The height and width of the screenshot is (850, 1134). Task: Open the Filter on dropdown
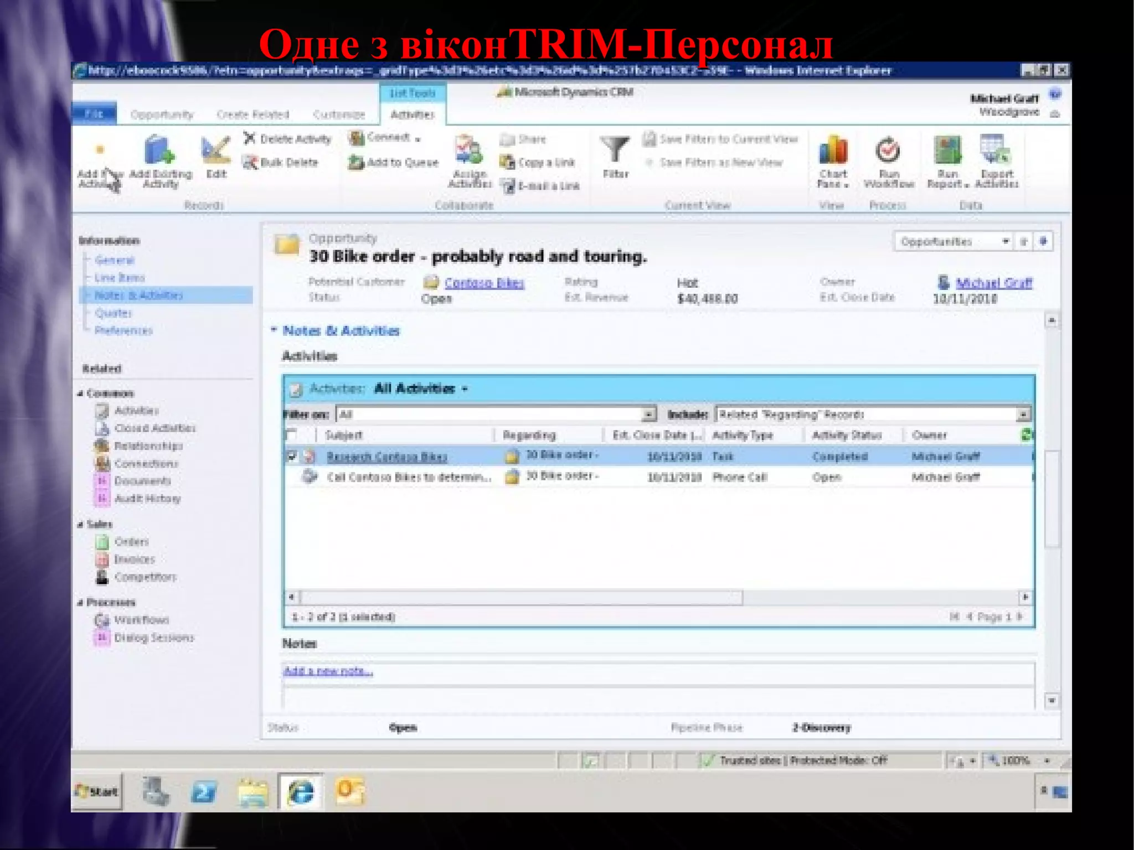(x=649, y=414)
